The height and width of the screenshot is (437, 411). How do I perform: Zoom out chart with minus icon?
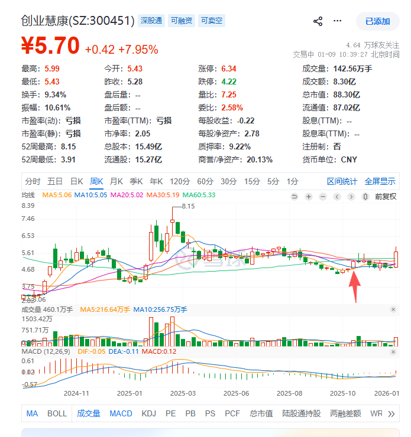tap(323, 197)
